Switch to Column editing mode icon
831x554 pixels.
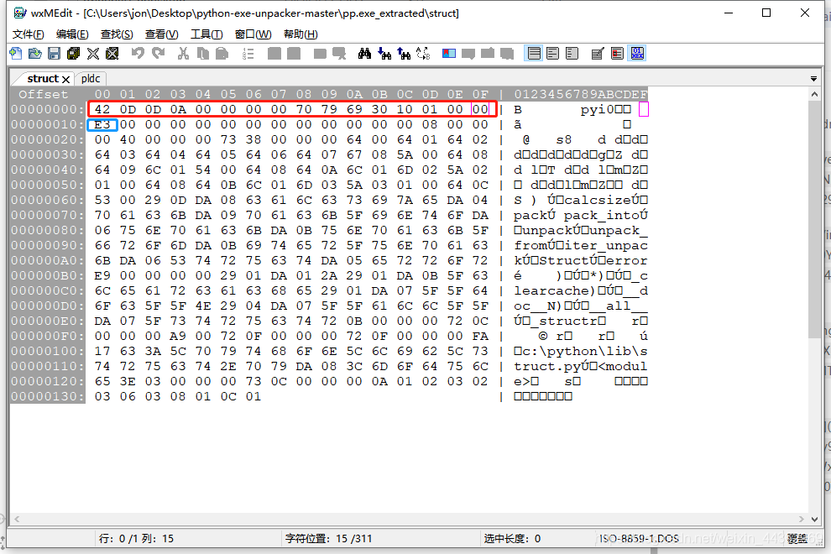(618, 53)
